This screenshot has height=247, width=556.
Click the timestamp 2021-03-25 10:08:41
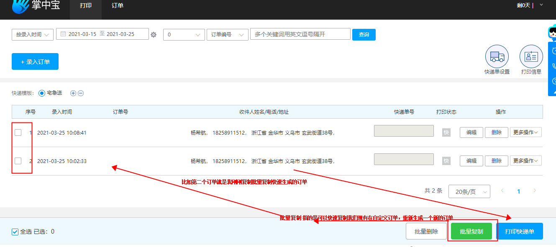pos(62,132)
